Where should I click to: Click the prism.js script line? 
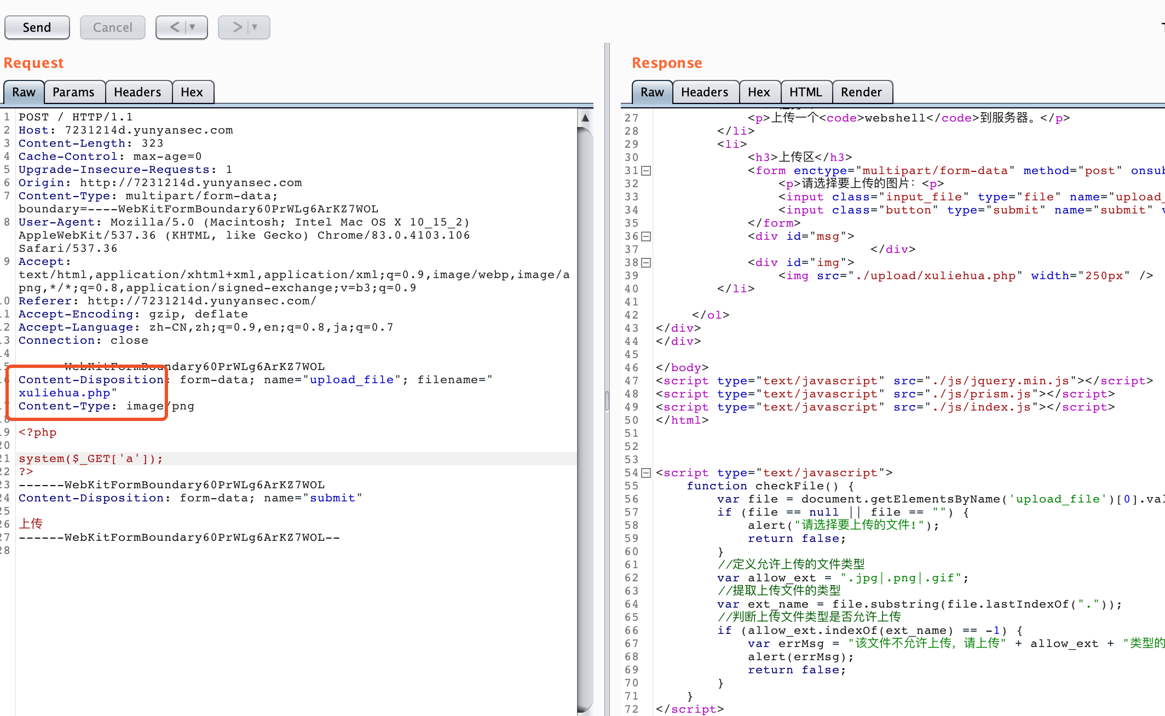pyautogui.click(x=885, y=394)
